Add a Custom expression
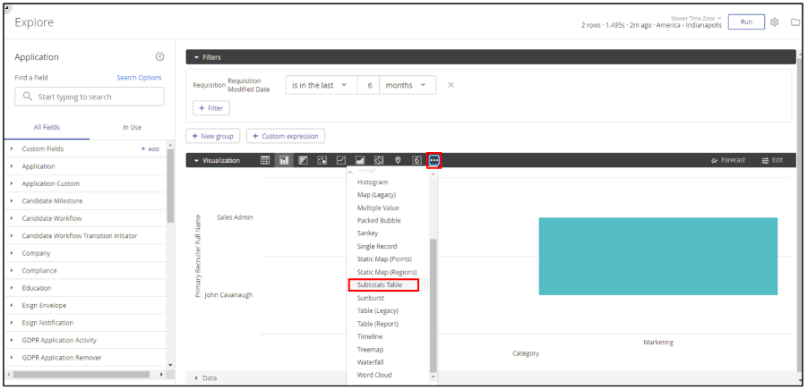This screenshot has height=390, width=807. coord(286,136)
